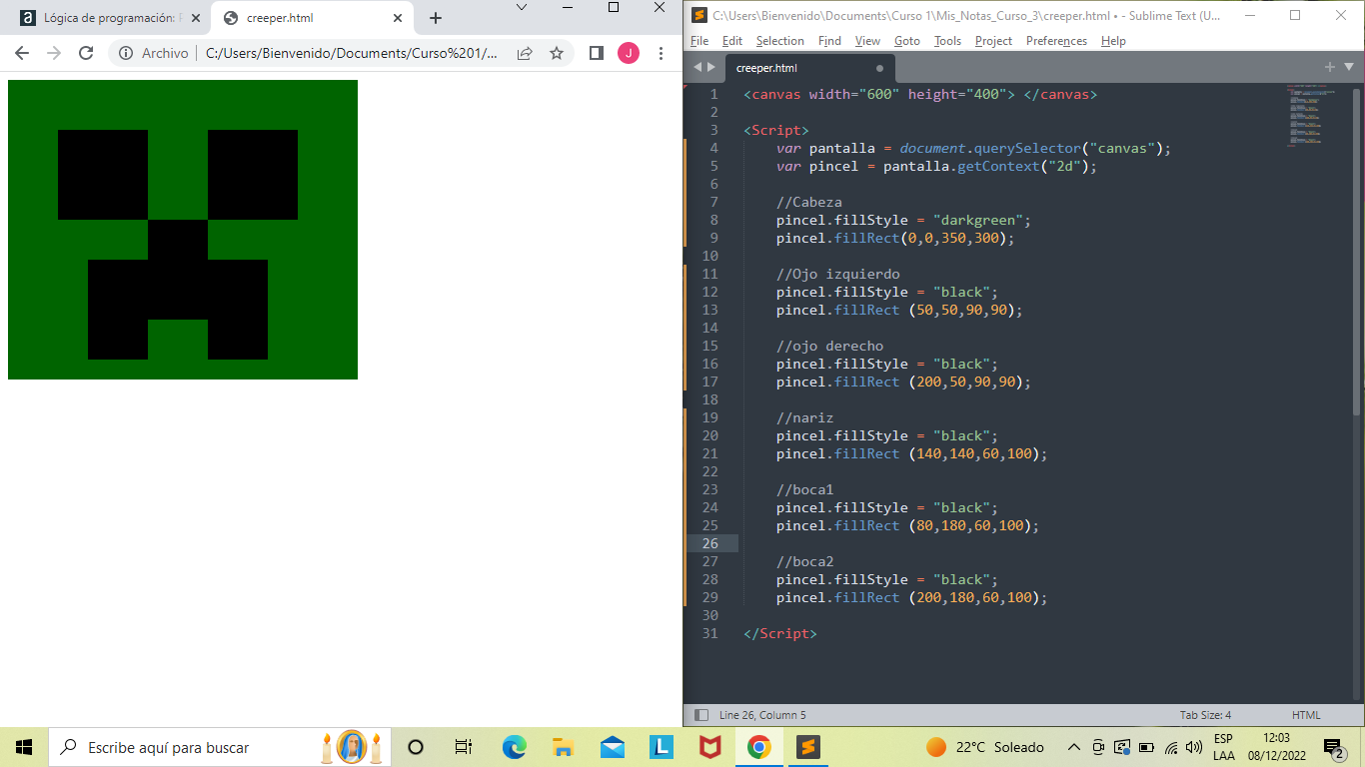Select creeper.html tab in Chrome
Screen dimensions: 1365x767
click(312, 18)
